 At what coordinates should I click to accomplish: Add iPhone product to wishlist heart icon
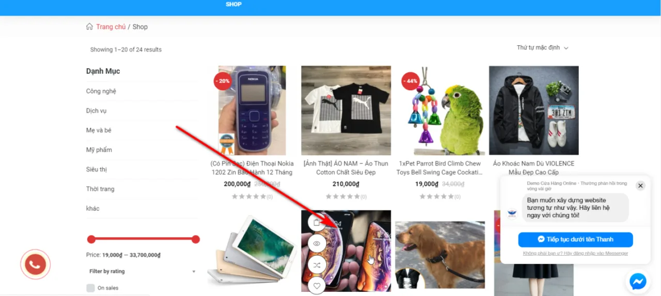(x=317, y=286)
